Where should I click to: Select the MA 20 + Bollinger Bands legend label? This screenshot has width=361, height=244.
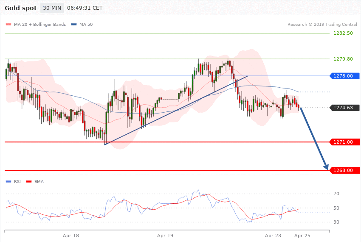pos(40,24)
